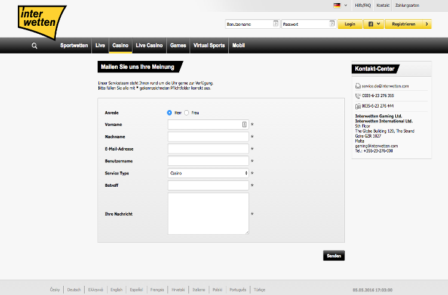Open the Live Casino menu item
The width and height of the screenshot is (448, 295).
(149, 45)
